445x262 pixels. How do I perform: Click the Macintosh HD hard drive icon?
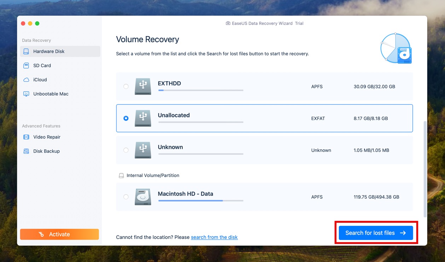[x=143, y=197]
